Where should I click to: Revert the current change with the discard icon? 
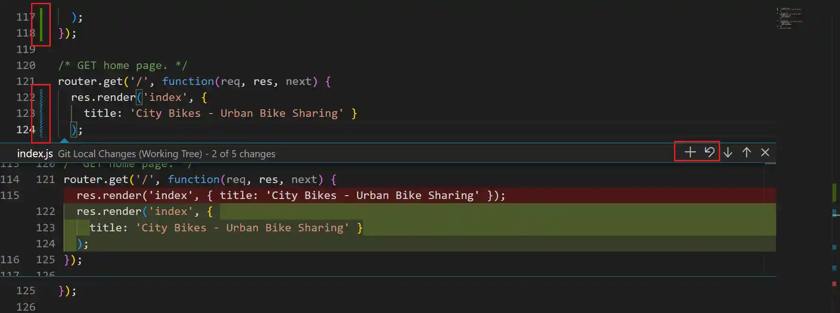709,152
